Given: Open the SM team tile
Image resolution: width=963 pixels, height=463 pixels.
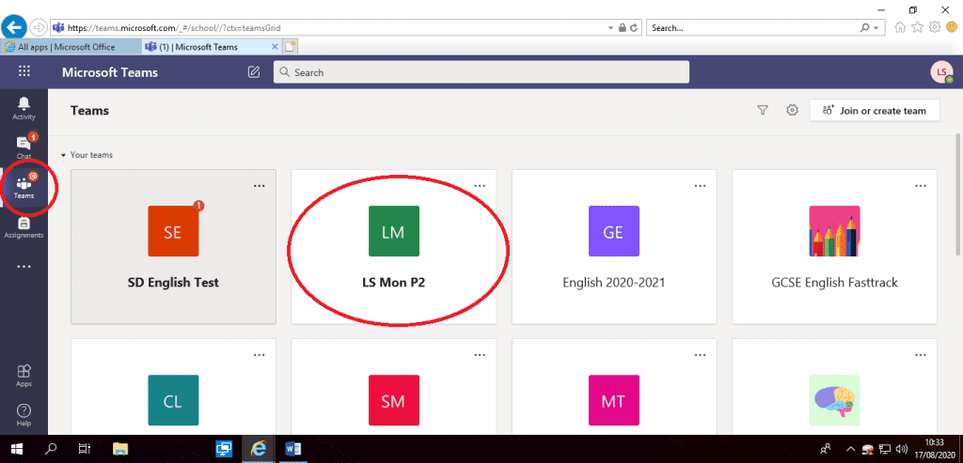Looking at the screenshot, I should tap(394, 386).
